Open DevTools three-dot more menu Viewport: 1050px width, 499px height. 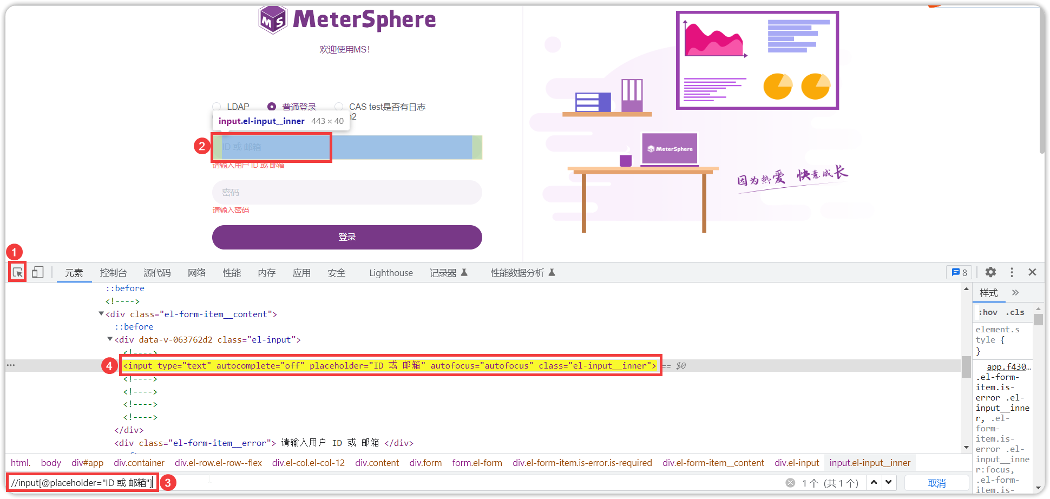(1012, 272)
